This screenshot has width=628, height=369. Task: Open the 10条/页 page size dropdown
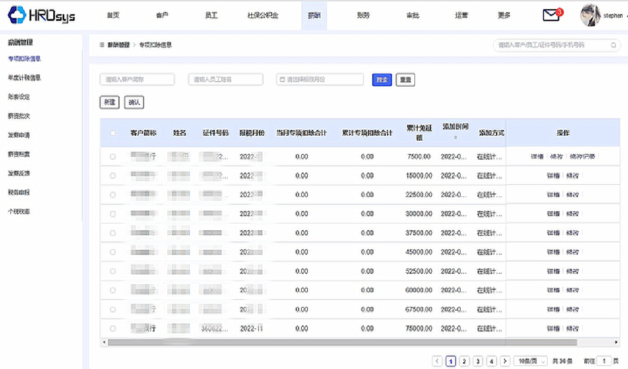click(x=531, y=361)
